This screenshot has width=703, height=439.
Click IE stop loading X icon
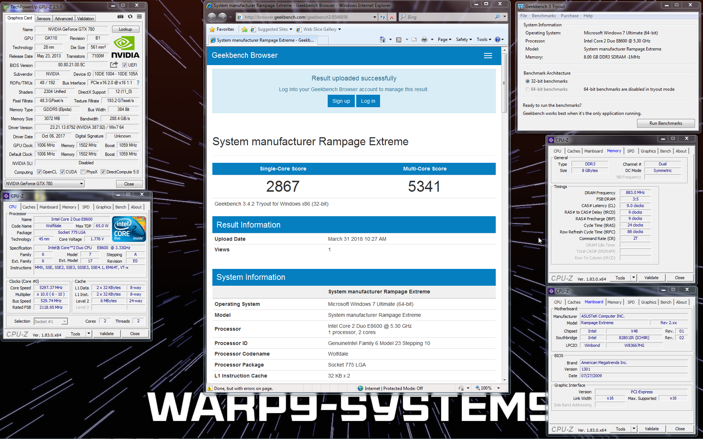392,17
